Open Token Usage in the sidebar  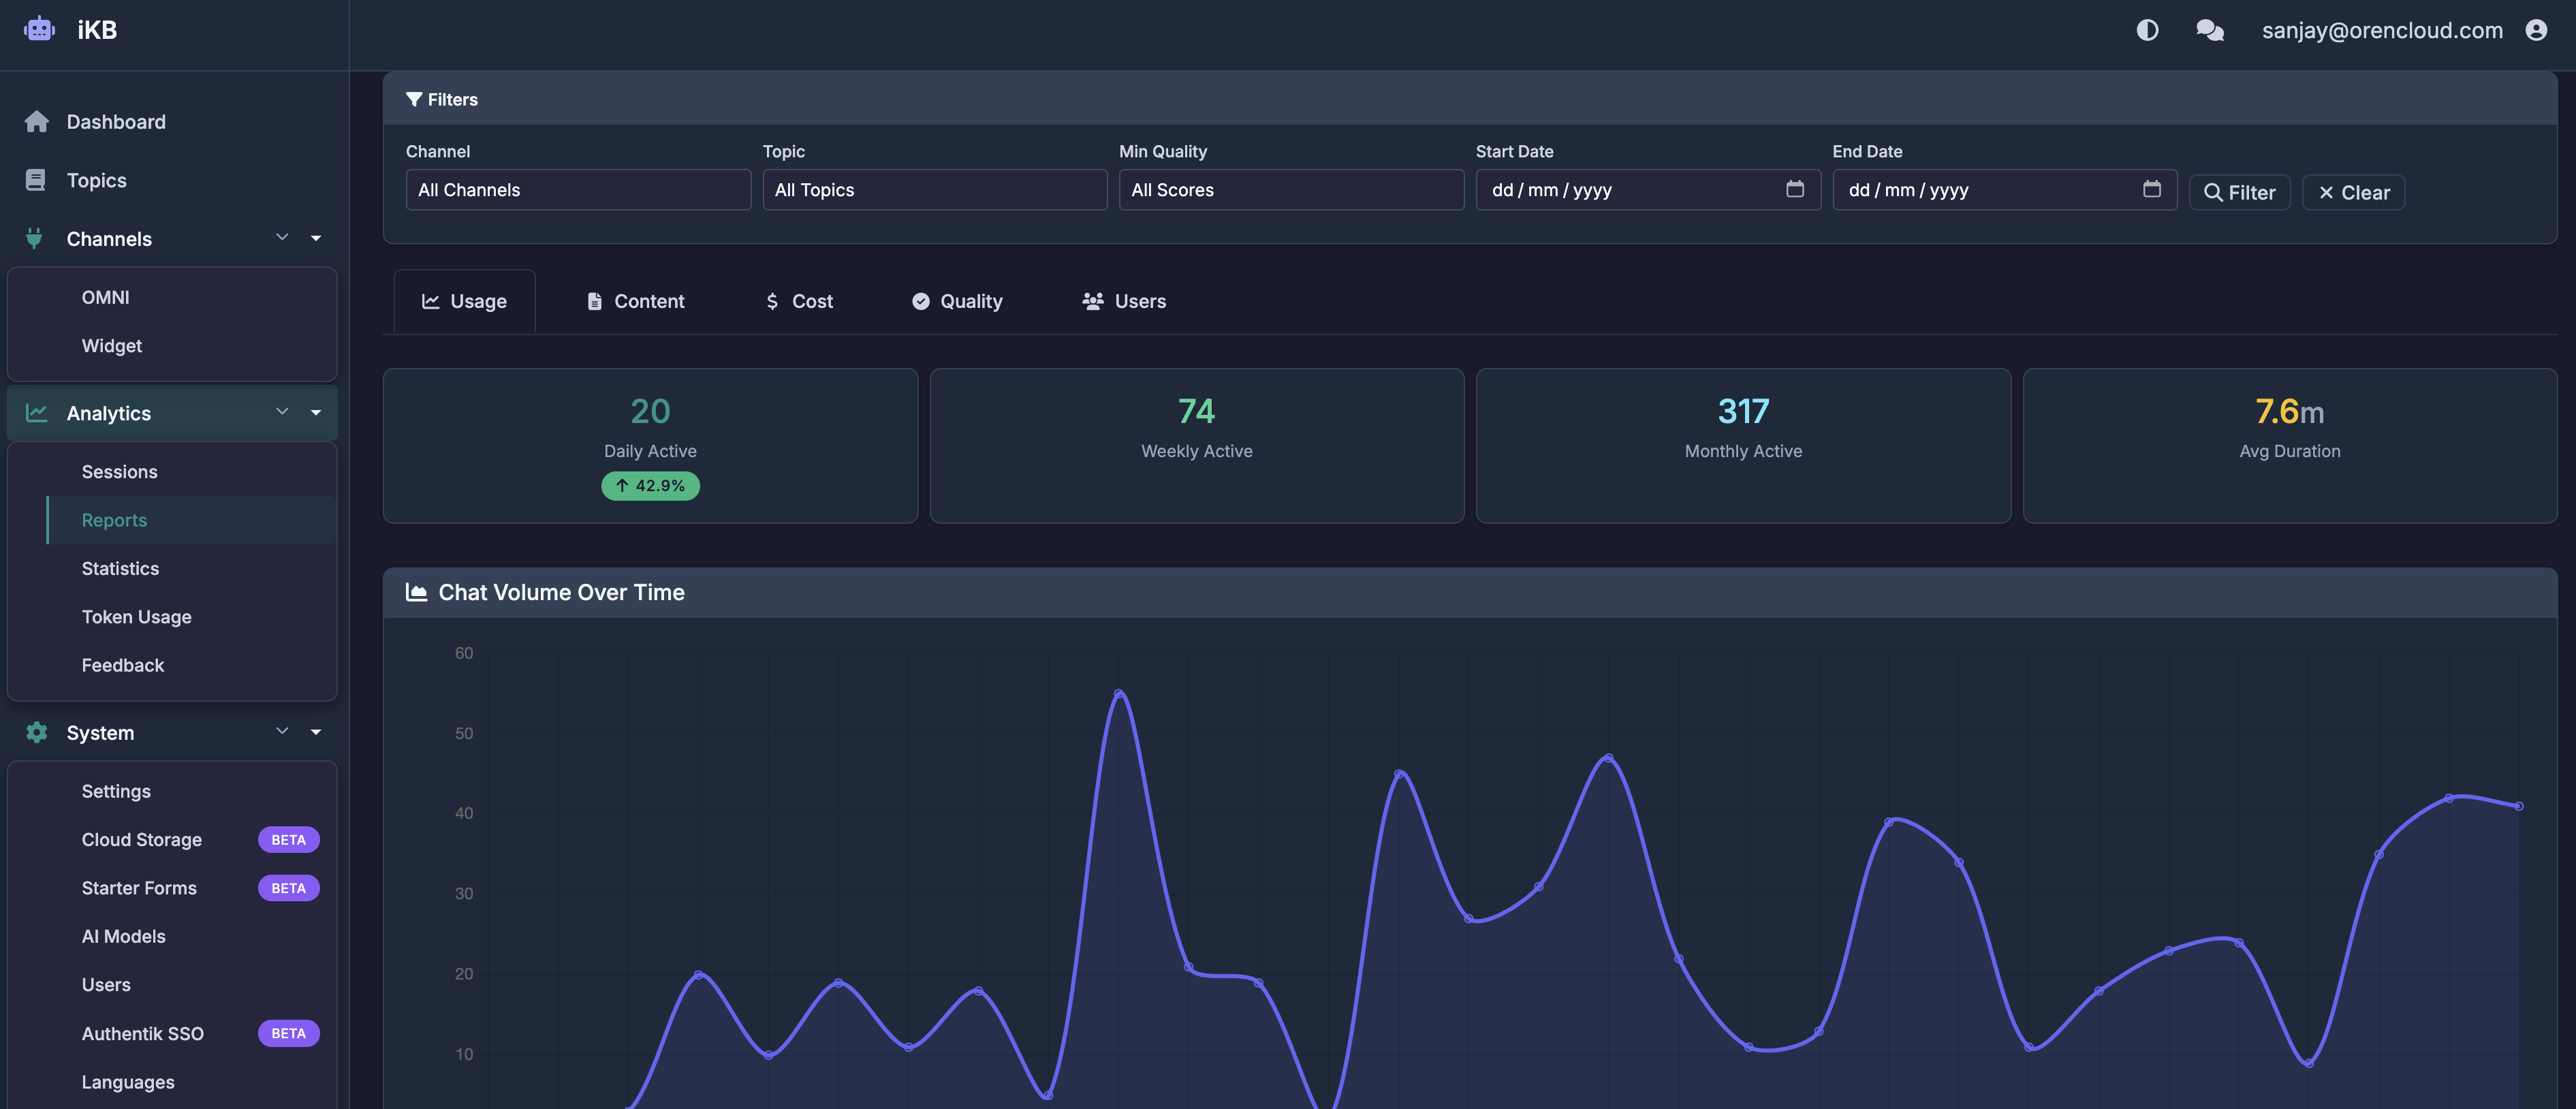click(136, 617)
